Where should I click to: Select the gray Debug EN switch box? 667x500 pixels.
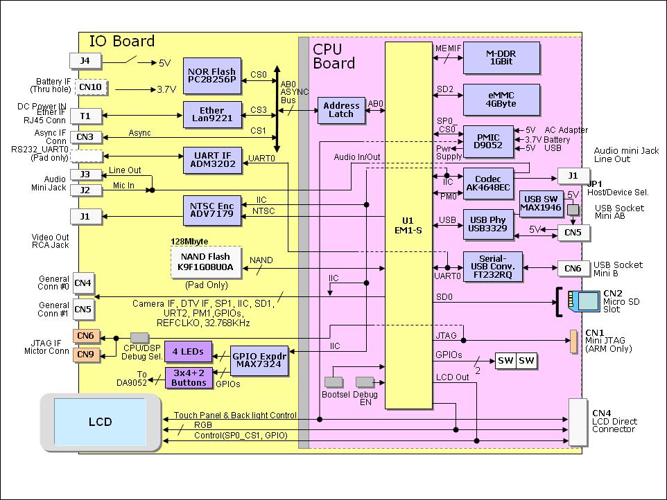(x=365, y=382)
